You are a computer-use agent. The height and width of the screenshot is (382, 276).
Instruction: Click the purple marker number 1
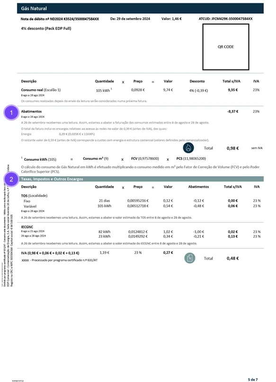11,113
